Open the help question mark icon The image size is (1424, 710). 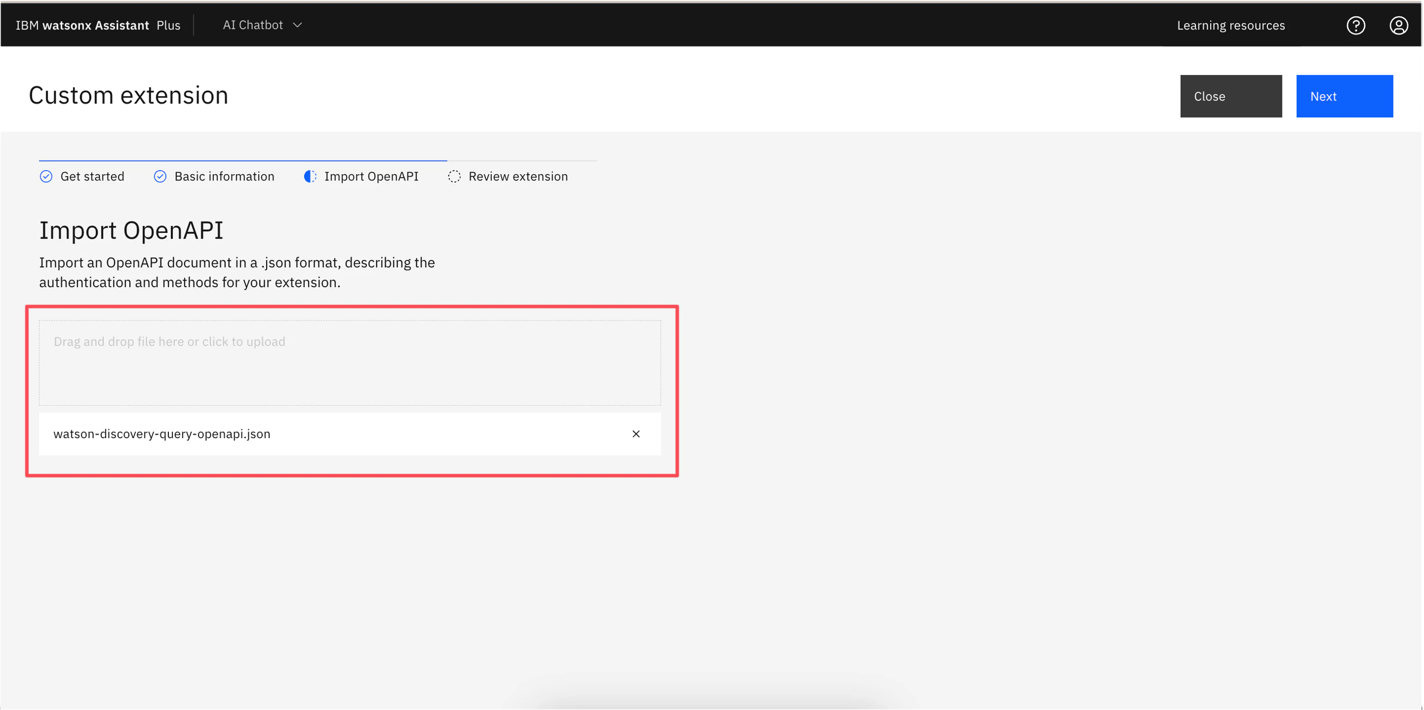click(1356, 25)
